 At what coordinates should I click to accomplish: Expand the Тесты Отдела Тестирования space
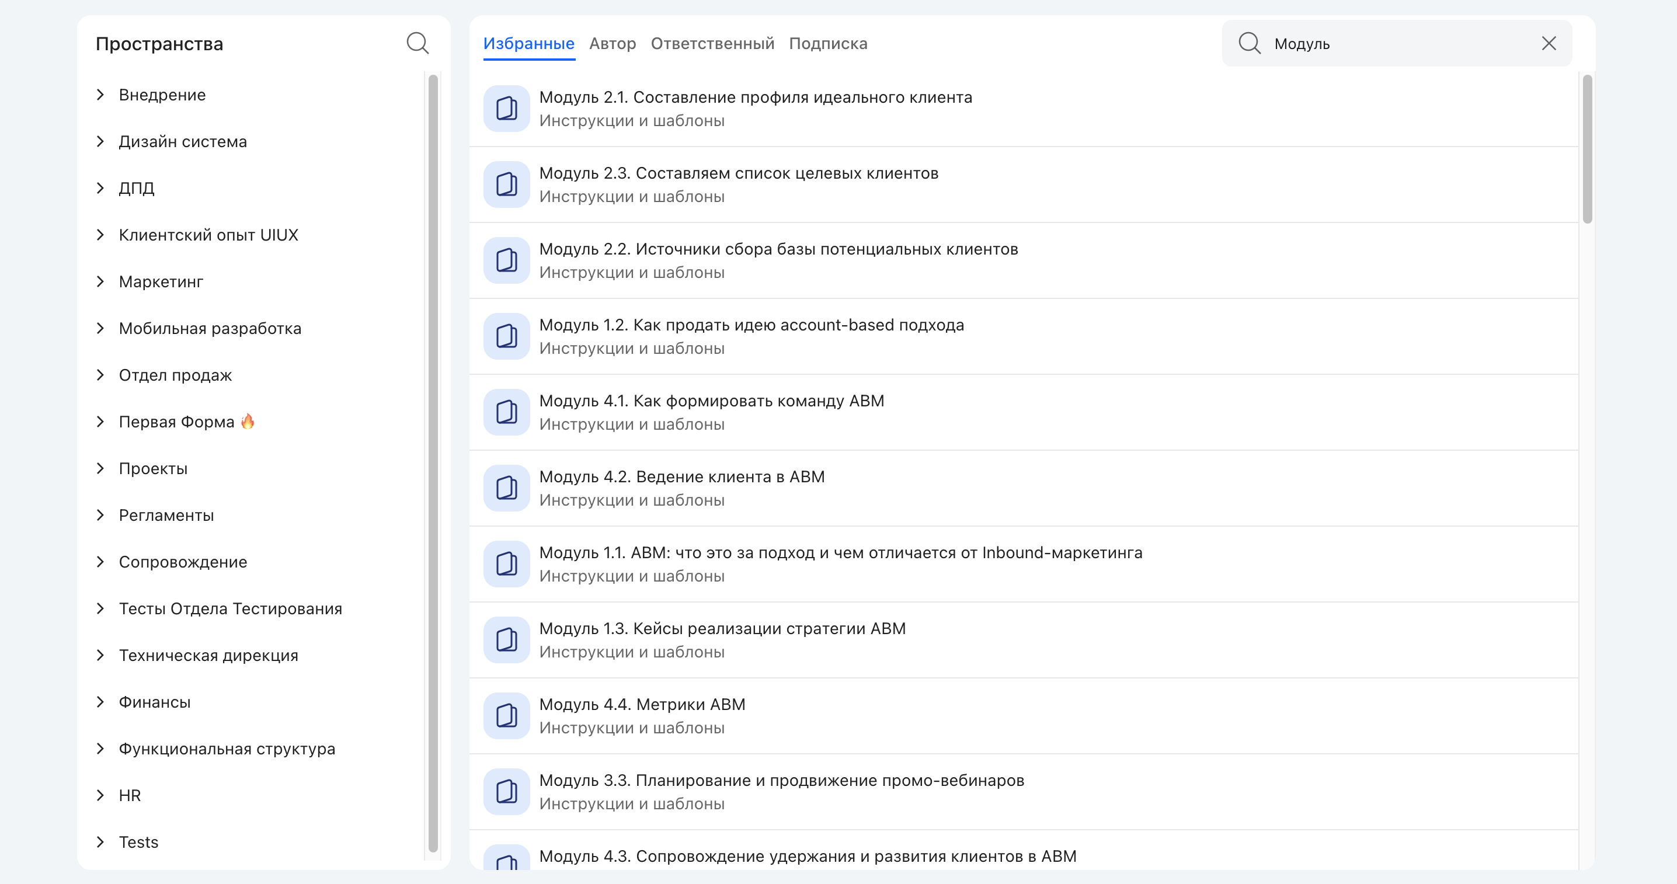[x=100, y=608]
